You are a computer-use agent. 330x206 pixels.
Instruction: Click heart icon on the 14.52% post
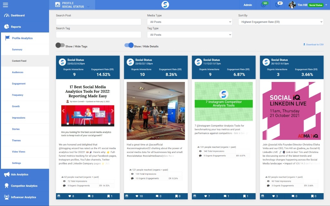(70, 196)
